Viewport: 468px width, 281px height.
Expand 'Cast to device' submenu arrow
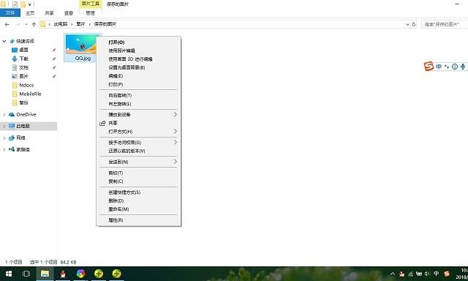click(175, 115)
